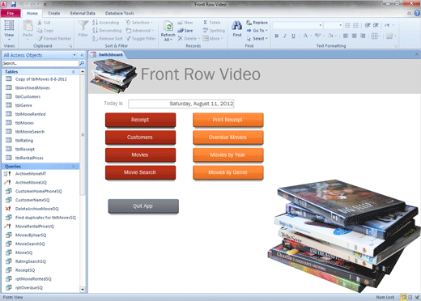Open the font name combo box
421x301 pixels.
(x=298, y=25)
